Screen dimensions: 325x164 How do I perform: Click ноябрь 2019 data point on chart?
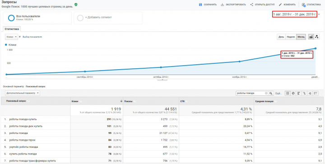click(239, 62)
